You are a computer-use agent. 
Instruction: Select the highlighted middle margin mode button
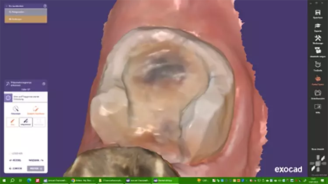26,122
